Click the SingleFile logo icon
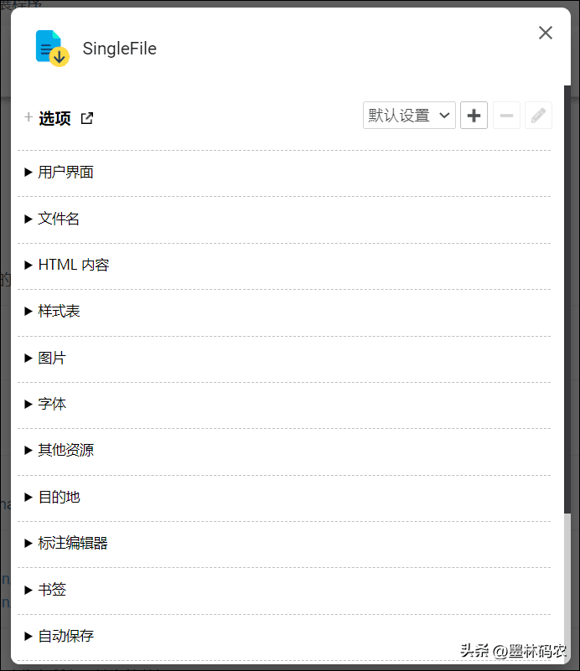580x671 pixels. pyautogui.click(x=51, y=48)
